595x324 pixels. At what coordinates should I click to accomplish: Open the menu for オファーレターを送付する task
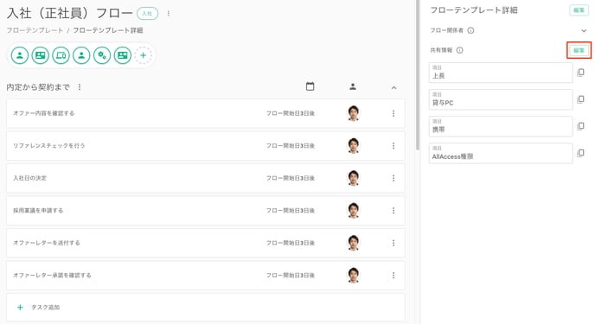click(x=393, y=243)
